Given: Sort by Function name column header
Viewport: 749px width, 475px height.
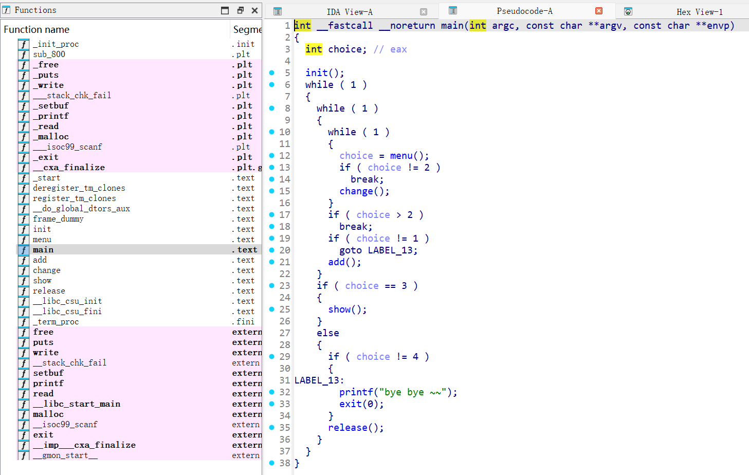Looking at the screenshot, I should 36,29.
